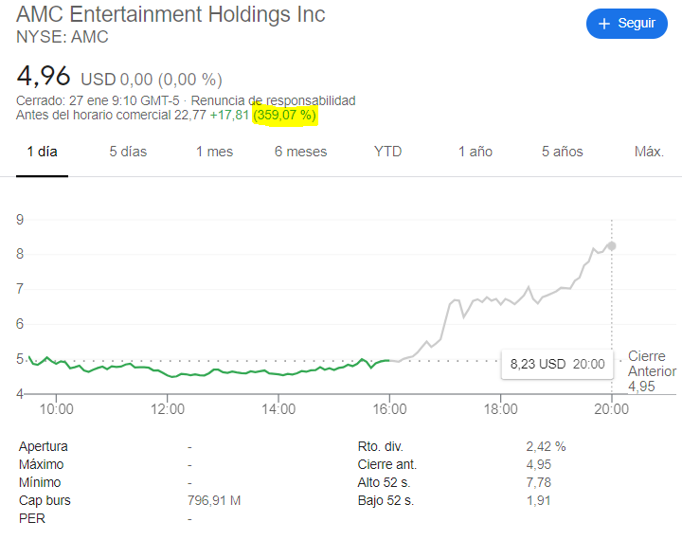Click the 8,23 USD 20:00 tooltip
Viewport: 682px width, 540px height.
(x=557, y=364)
